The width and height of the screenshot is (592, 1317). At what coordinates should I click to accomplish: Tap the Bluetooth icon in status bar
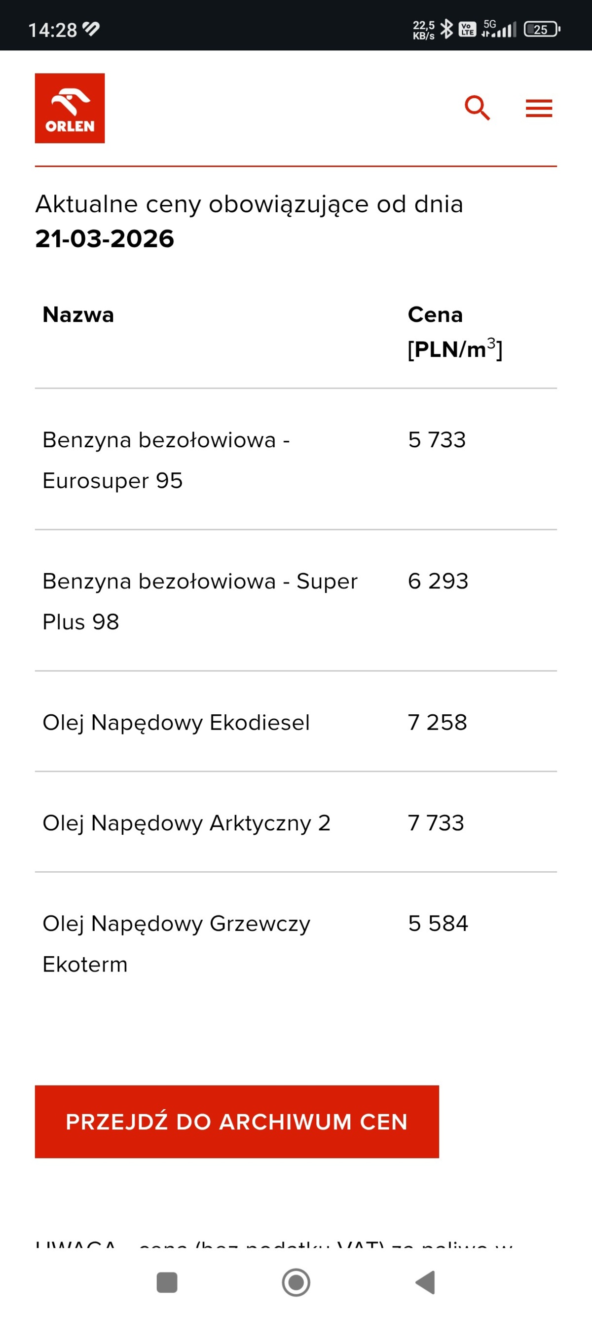[x=447, y=29]
